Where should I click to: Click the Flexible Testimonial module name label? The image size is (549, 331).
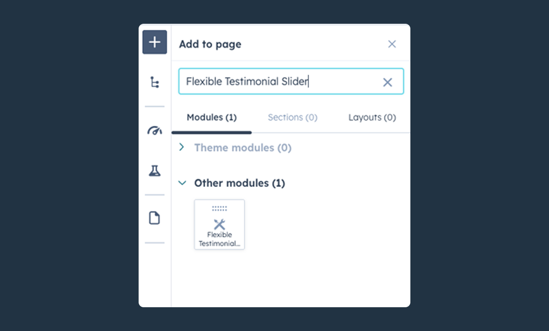(220, 239)
